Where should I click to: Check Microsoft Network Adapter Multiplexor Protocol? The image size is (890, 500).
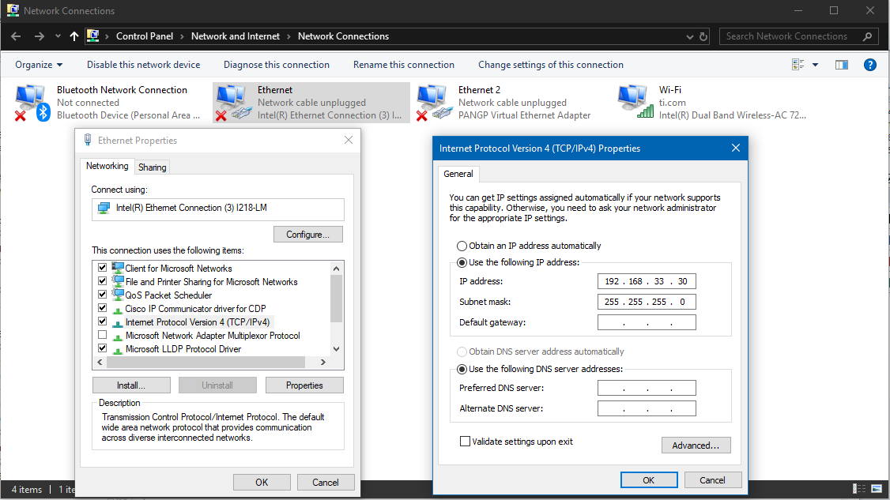[102, 335]
